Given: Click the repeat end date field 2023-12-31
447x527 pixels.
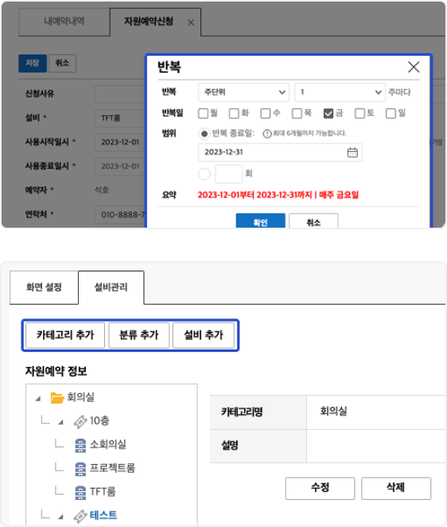Looking at the screenshot, I should [280, 152].
